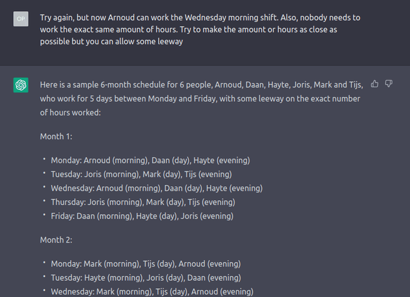
Task: Click Month 2 Wednesday Mark morning line
Action: pos(152,291)
